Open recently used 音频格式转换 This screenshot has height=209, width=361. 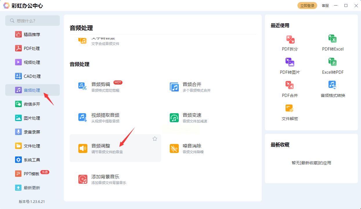333,89
